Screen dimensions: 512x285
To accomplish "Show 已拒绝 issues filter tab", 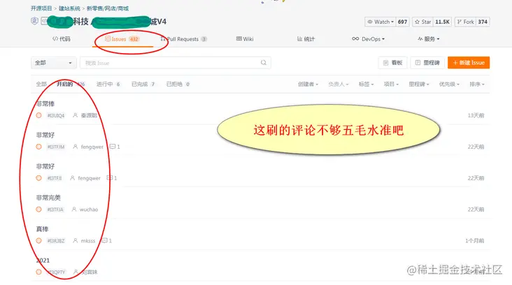I will pyautogui.click(x=178, y=84).
